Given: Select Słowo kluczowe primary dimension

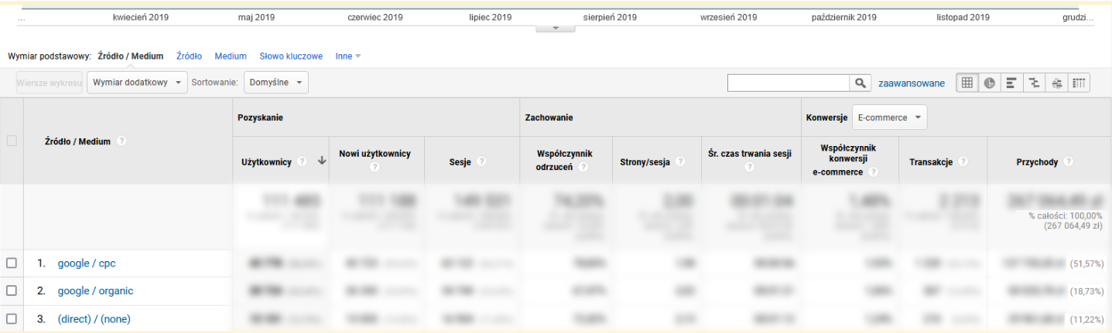Looking at the screenshot, I should coord(291,56).
